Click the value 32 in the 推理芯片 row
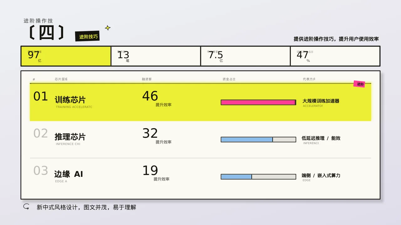Image resolution: width=401 pixels, height=225 pixels. pos(150,133)
